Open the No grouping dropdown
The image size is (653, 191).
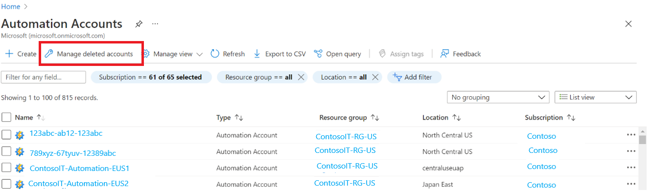coord(498,97)
